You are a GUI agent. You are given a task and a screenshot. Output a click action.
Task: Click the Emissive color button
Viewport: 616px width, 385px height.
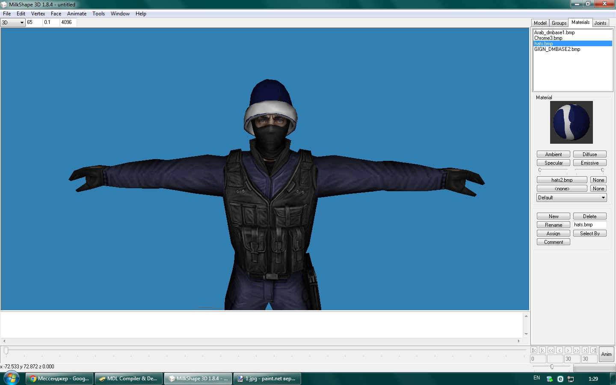pyautogui.click(x=590, y=163)
